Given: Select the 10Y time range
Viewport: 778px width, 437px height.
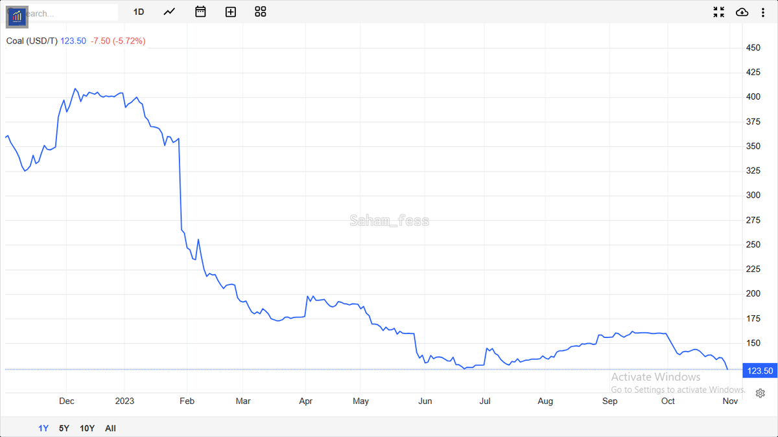Looking at the screenshot, I should click(x=87, y=428).
